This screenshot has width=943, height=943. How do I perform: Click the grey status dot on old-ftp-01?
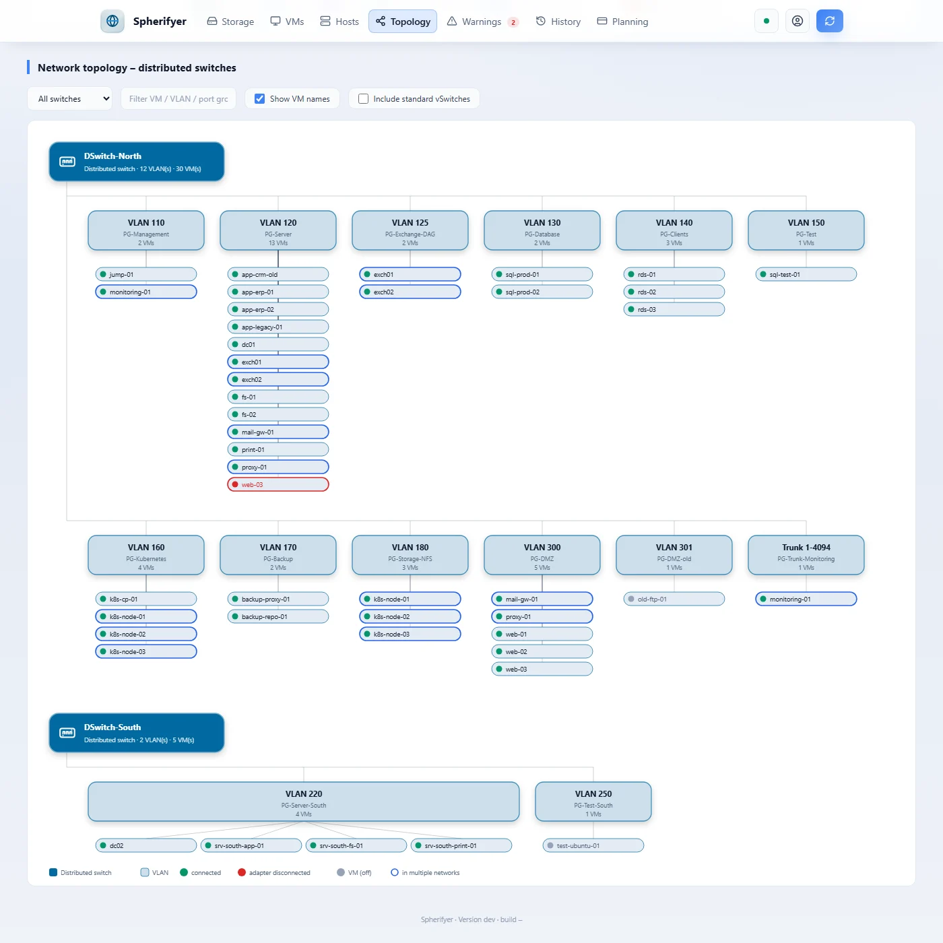pyautogui.click(x=631, y=599)
